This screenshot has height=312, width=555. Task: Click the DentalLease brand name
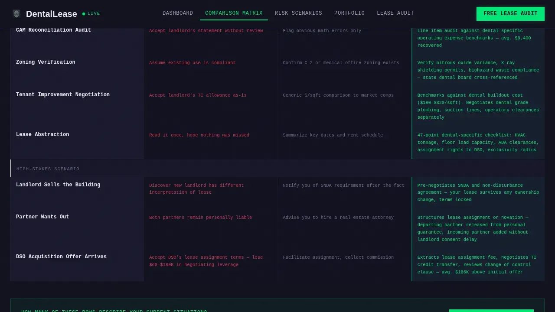point(52,14)
